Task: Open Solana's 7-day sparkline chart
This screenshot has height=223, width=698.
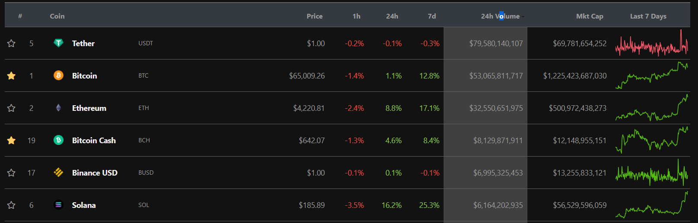Action: point(652,205)
